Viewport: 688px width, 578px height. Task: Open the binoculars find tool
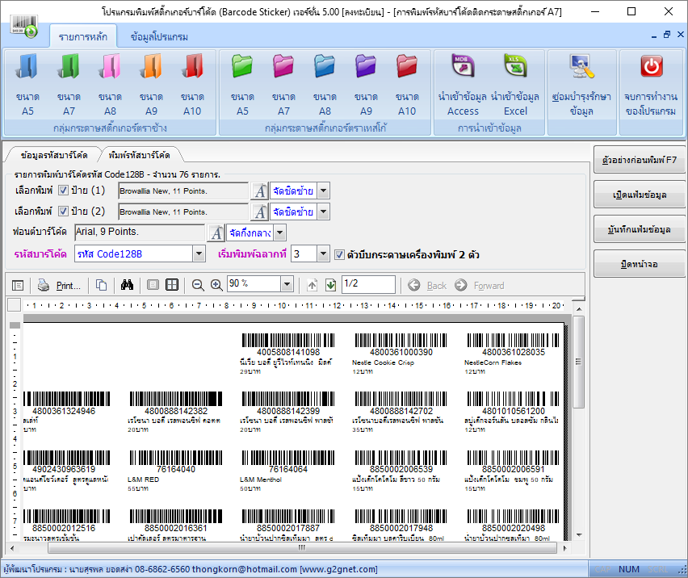[x=127, y=286]
